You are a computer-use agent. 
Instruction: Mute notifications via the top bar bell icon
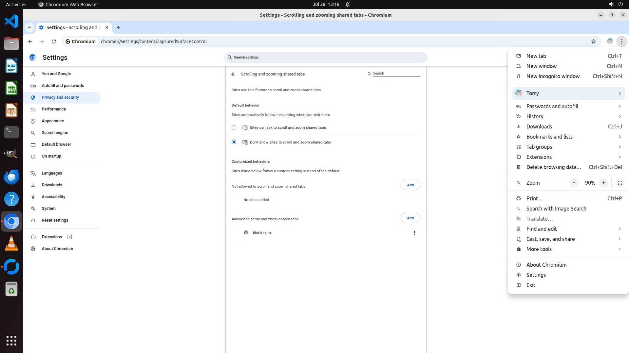click(x=348, y=5)
